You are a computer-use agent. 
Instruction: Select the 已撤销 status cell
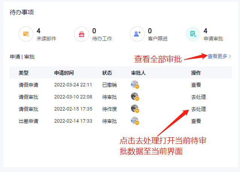(109, 85)
